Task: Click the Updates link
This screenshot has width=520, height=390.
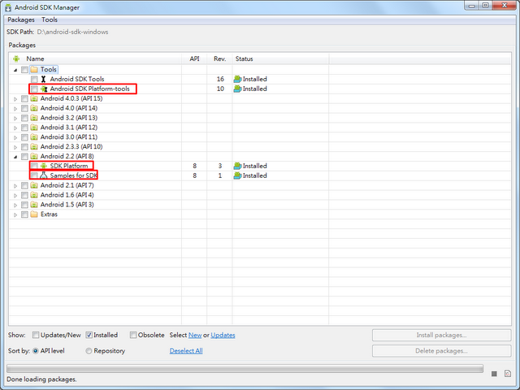Action: click(223, 335)
